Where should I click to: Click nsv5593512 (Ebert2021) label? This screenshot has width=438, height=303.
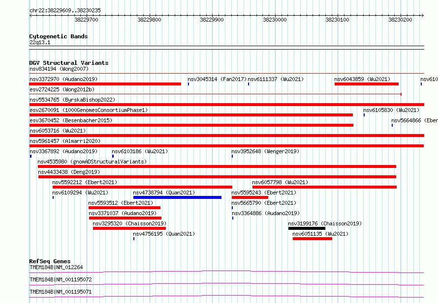pyautogui.click(x=121, y=203)
